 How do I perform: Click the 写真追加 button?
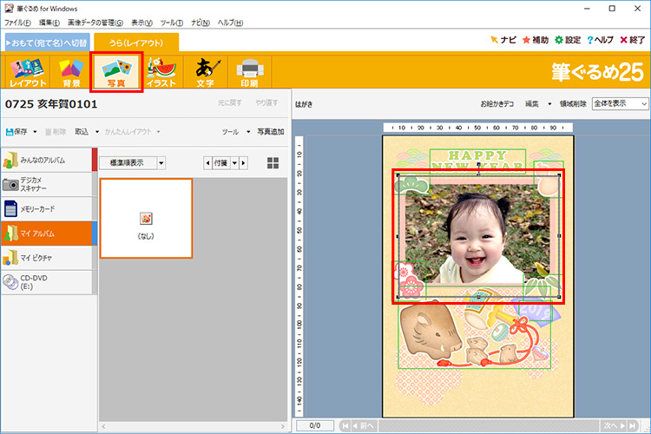point(270,132)
